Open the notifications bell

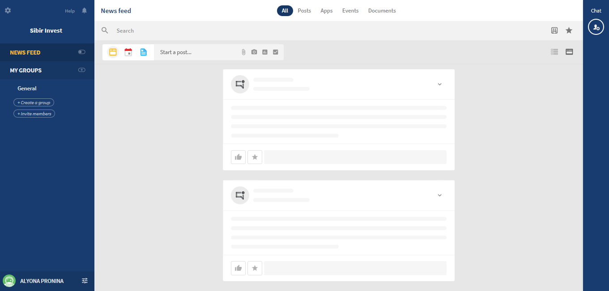pos(84,11)
